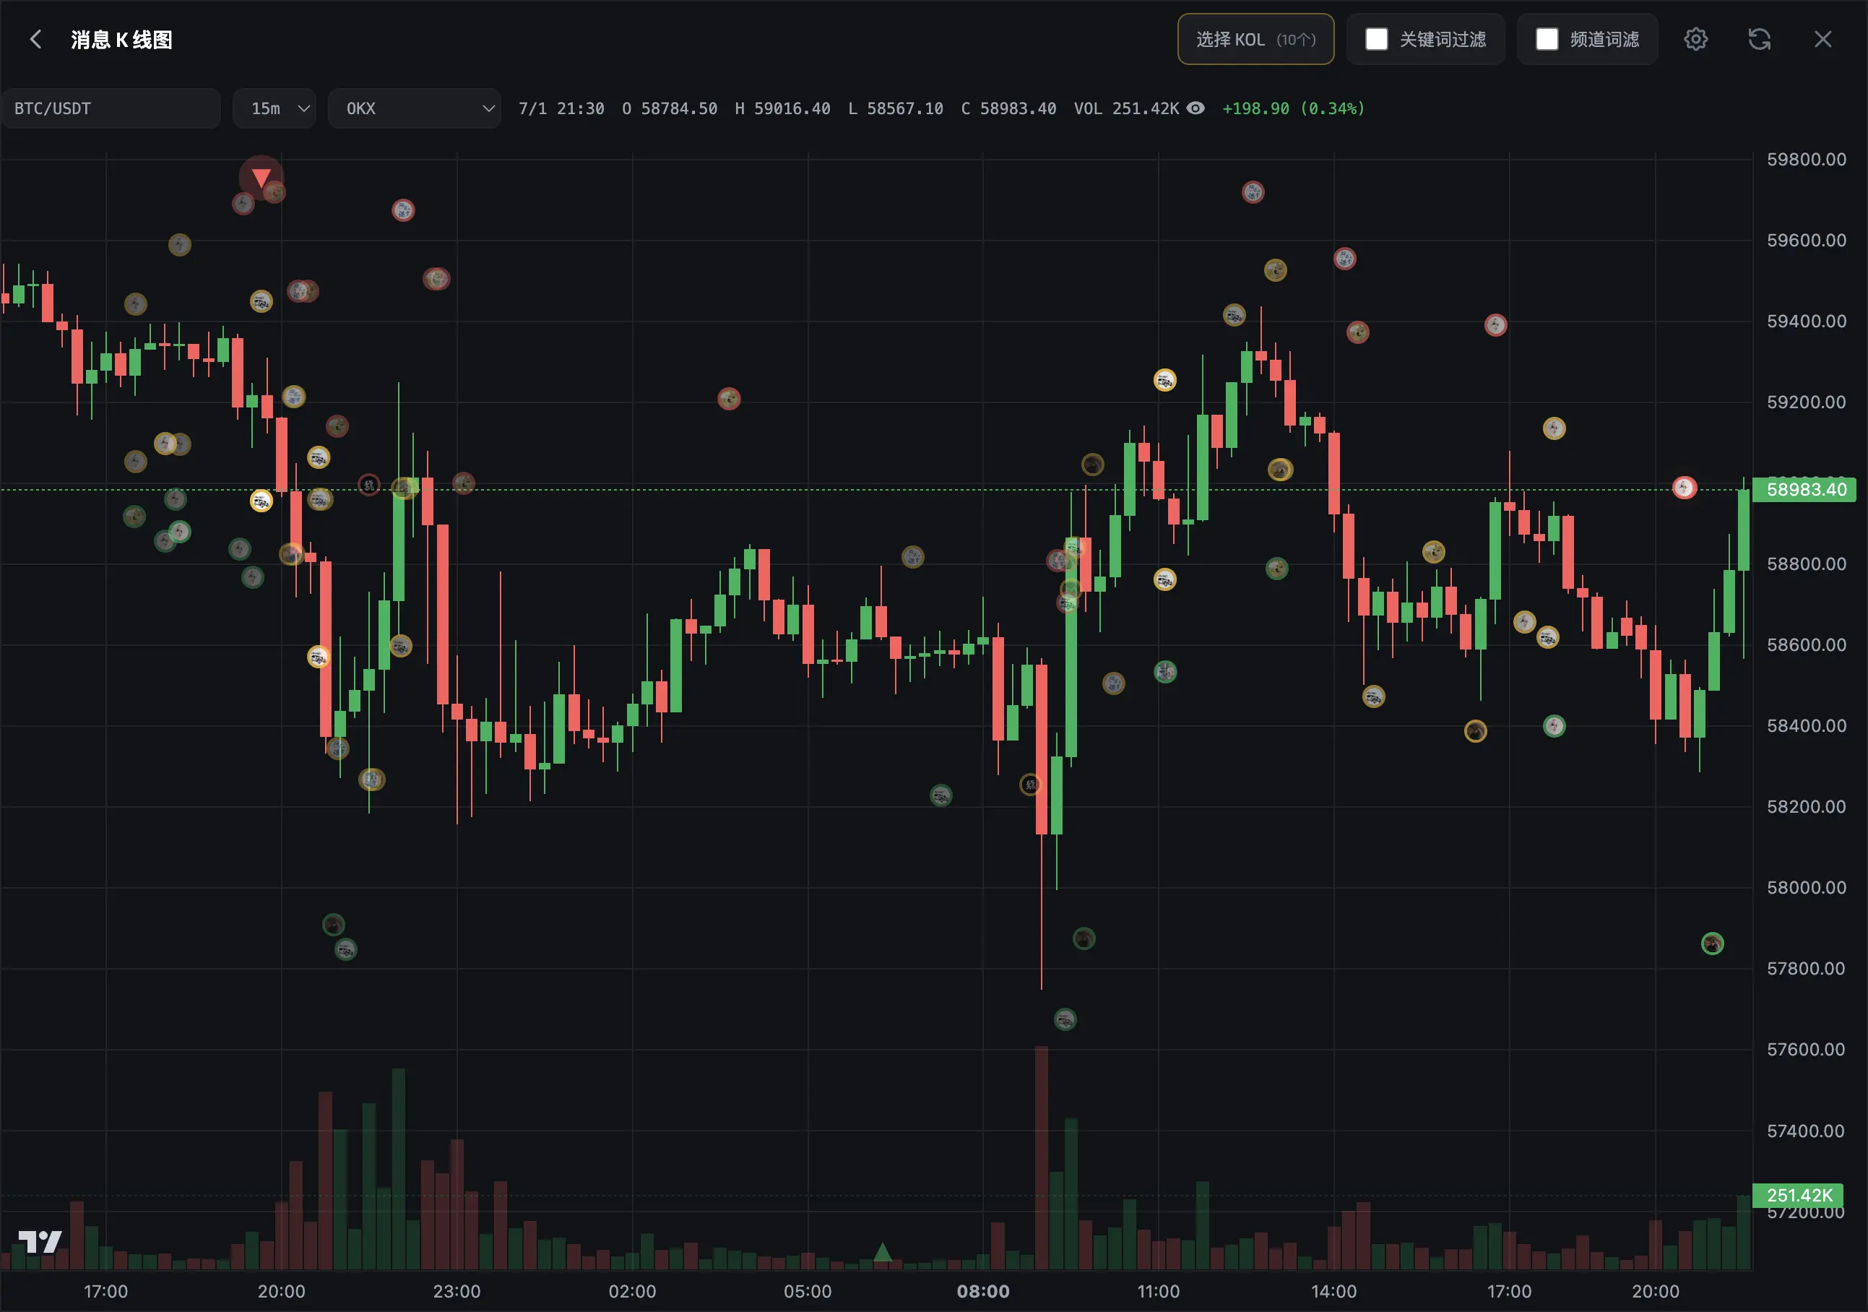The height and width of the screenshot is (1312, 1868).
Task: Click the VOL 251.42K readout
Action: click(x=1126, y=108)
